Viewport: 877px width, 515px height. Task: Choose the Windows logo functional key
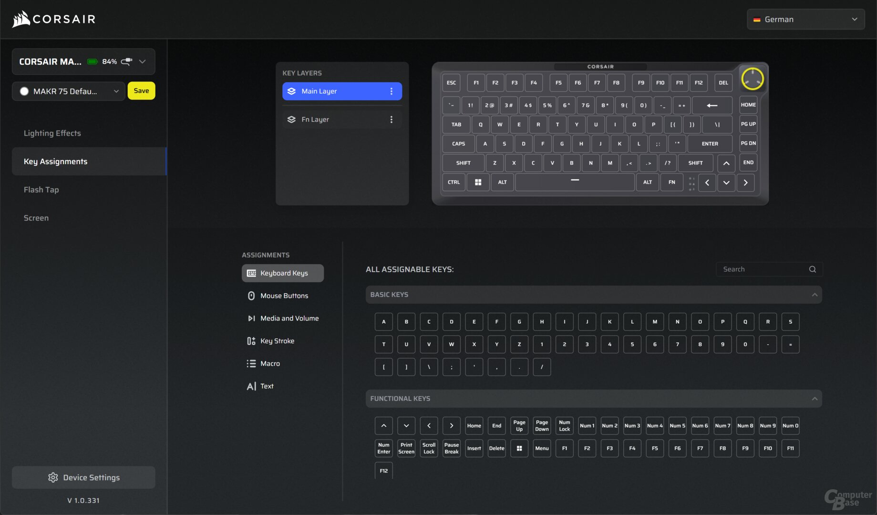click(519, 448)
